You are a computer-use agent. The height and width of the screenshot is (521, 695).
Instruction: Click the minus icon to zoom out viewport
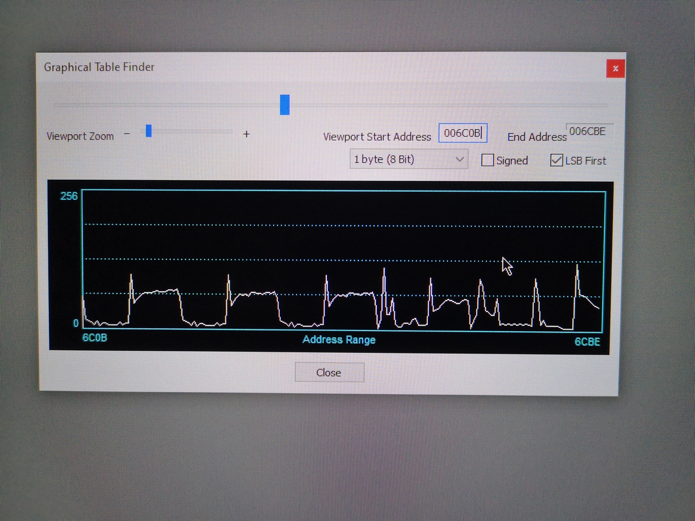[127, 134]
